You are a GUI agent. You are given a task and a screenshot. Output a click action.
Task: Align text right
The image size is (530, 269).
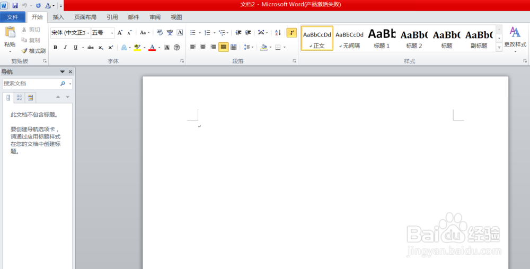point(213,47)
